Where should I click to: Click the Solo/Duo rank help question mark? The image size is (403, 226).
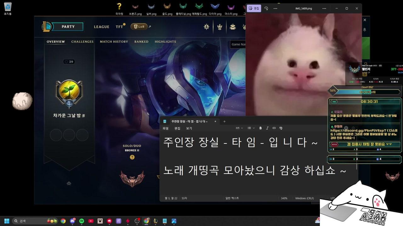point(132,157)
